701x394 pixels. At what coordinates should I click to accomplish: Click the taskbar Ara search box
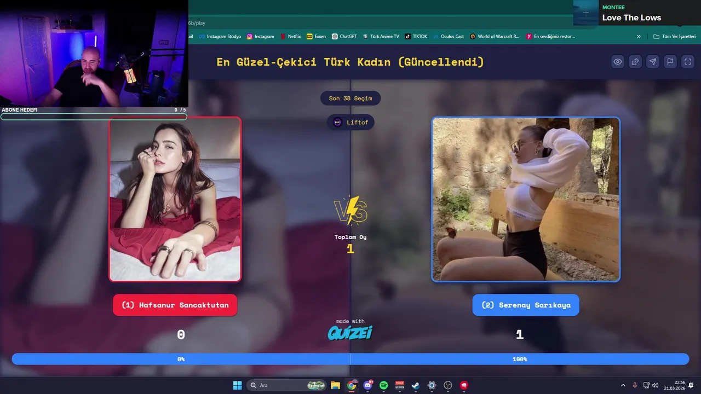click(287, 385)
